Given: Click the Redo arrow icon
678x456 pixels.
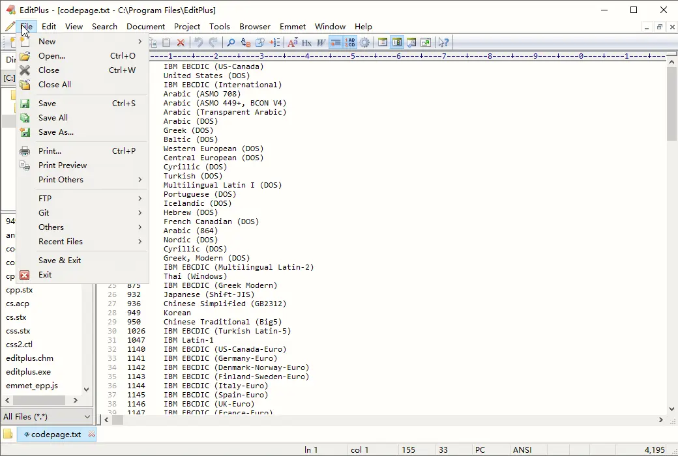Looking at the screenshot, I should coord(213,42).
